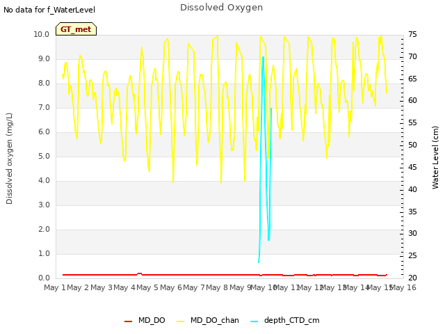445x334 pixels.
Task: Click the 10.0 left axis tick label
Action: pyautogui.click(x=42, y=34)
